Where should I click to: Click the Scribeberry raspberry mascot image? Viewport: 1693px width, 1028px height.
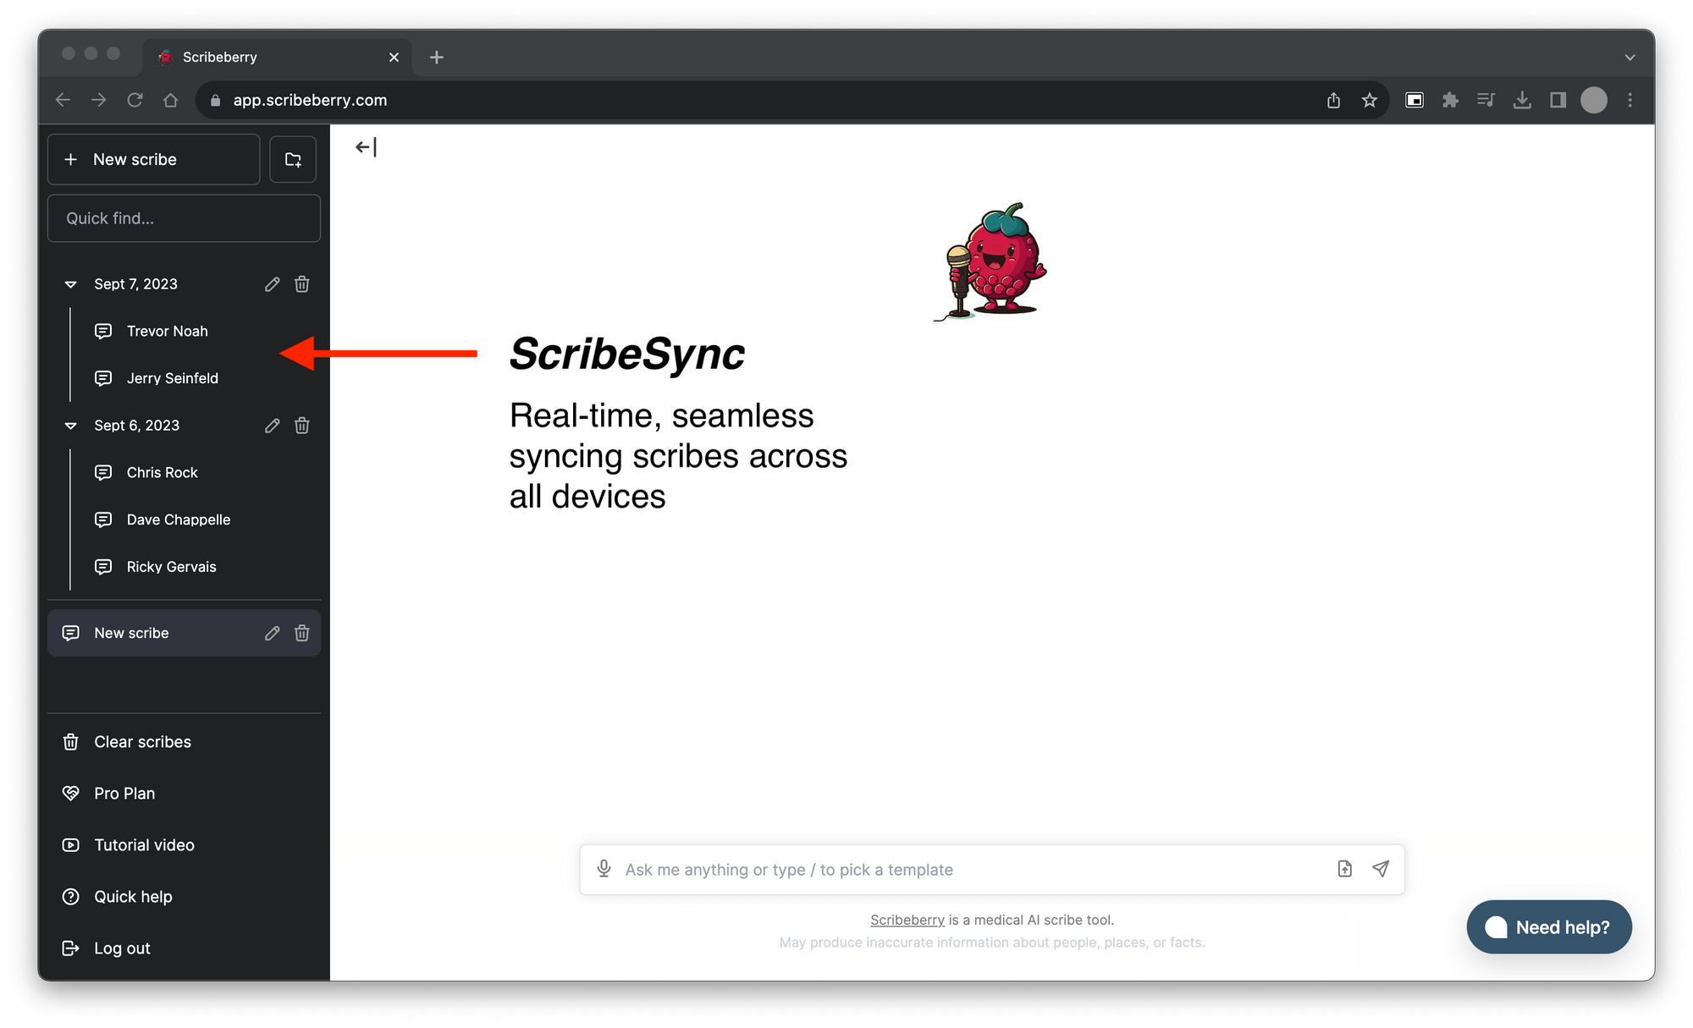(991, 261)
